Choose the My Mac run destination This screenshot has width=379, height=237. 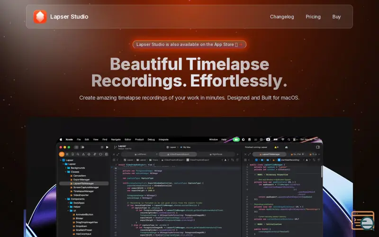pyautogui.click(x=185, y=147)
